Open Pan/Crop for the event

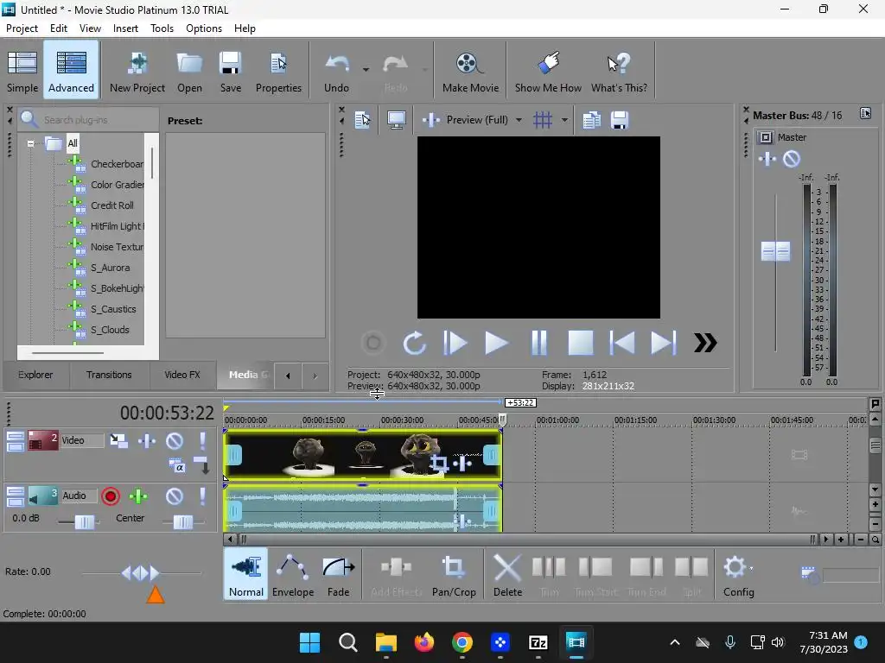pyautogui.click(x=454, y=575)
